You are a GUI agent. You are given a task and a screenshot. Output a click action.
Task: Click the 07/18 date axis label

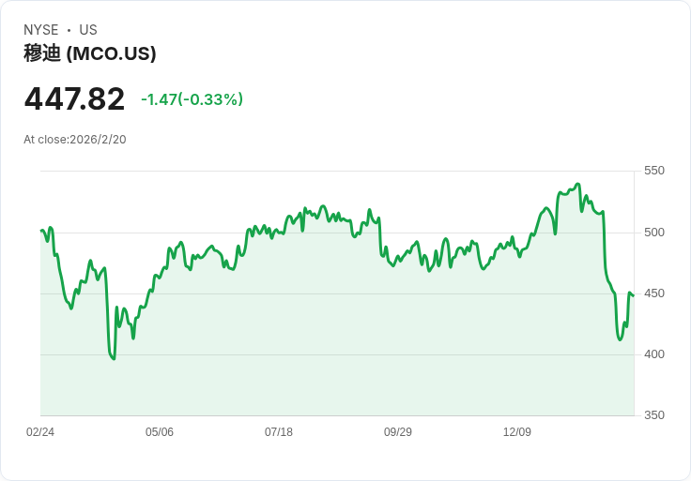coord(279,431)
